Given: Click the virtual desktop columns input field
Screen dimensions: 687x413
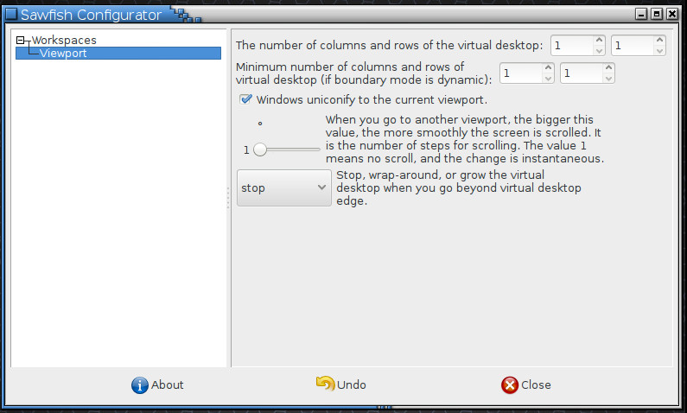Looking at the screenshot, I should click(x=572, y=46).
